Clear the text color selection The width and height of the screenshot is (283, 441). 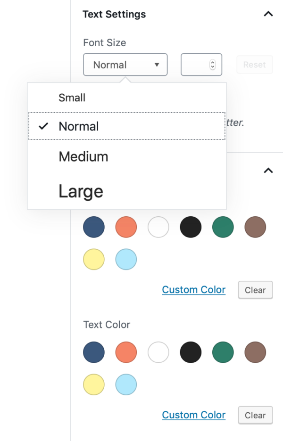pyautogui.click(x=255, y=415)
